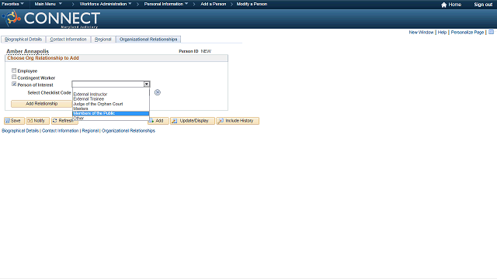Click the Amber Annapolis name text
497x279 pixels.
pyautogui.click(x=28, y=51)
